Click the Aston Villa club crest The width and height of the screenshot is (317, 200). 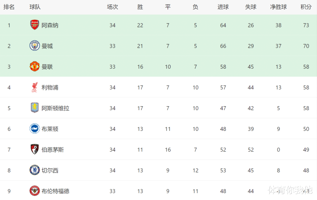(x=34, y=108)
